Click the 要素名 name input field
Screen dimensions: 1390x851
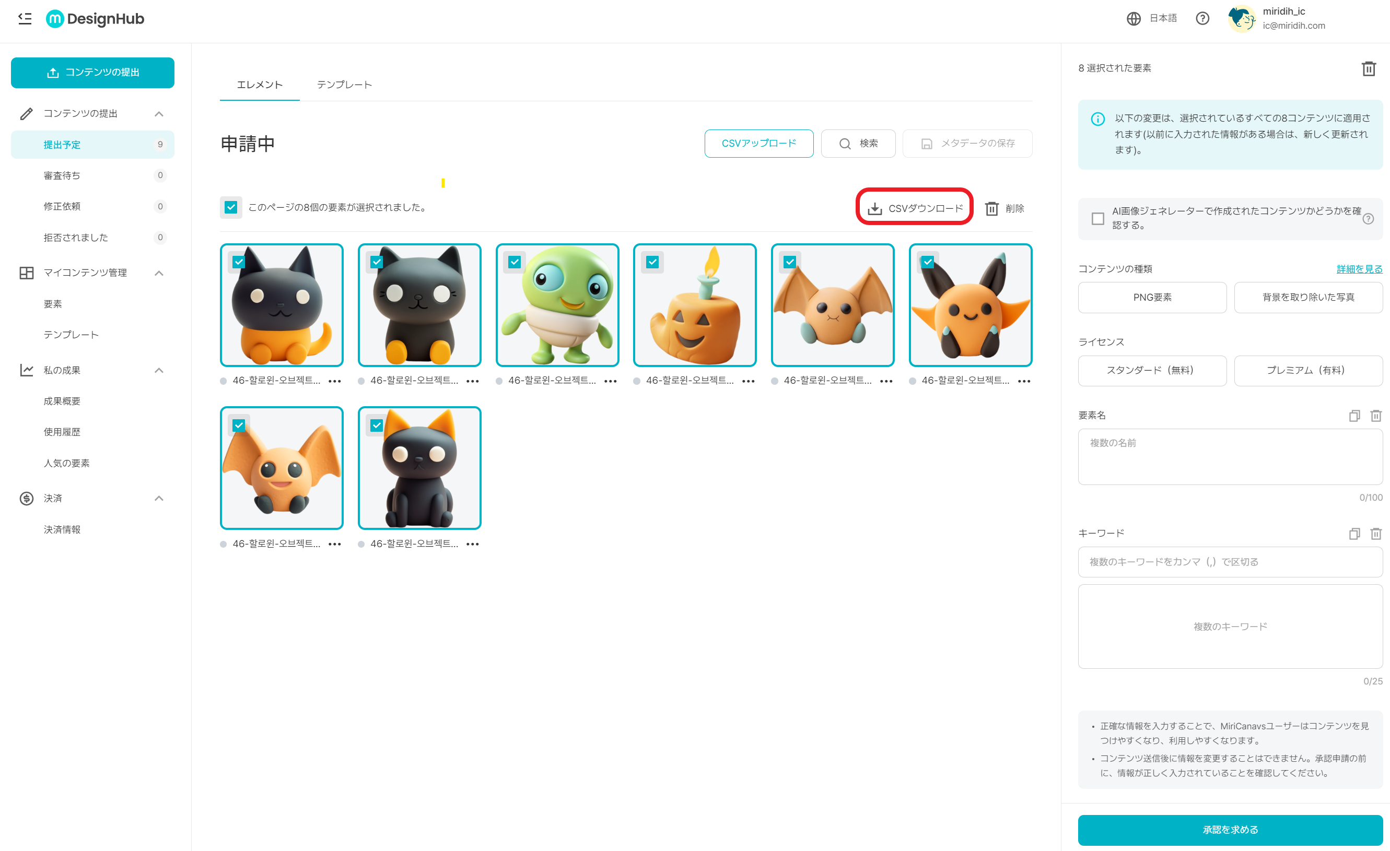click(1230, 457)
